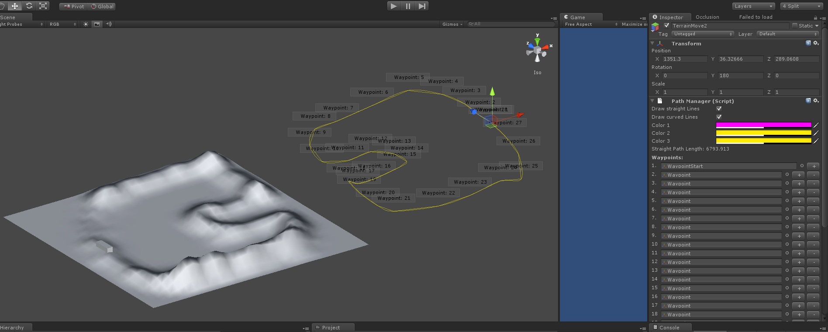The width and height of the screenshot is (828, 332).
Task: Click the Play button
Action: coord(394,6)
